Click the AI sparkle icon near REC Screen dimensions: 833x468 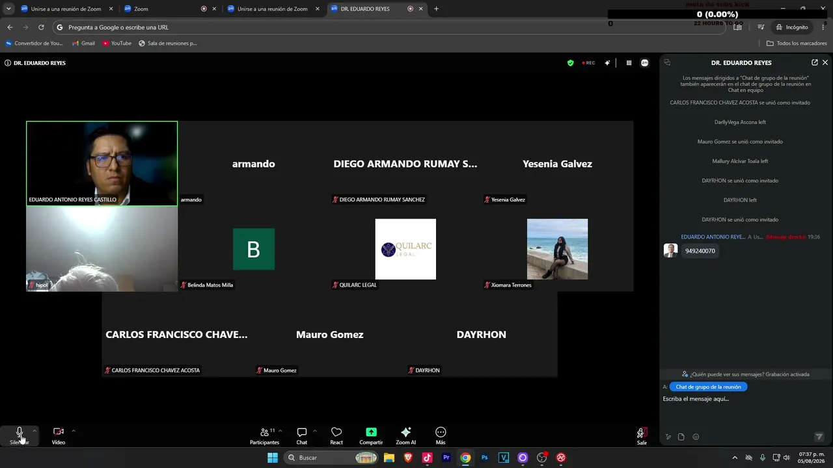607,63
